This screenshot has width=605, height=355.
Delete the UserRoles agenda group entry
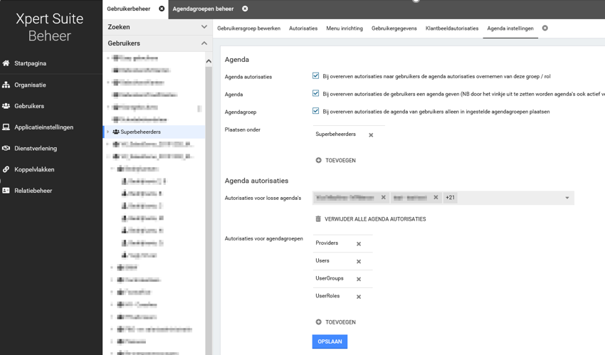pos(359,297)
